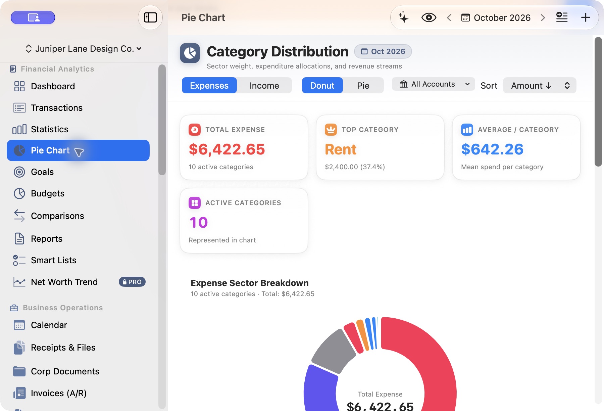
Task: Click the Reports document icon
Action: (x=19, y=239)
